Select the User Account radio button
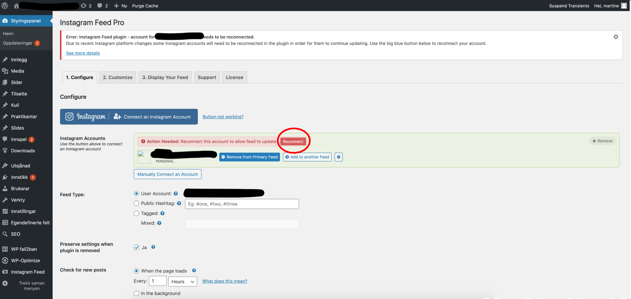The width and height of the screenshot is (631, 299). [x=136, y=194]
